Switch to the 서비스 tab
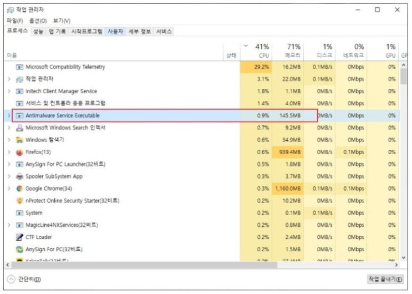This screenshot has width=412, height=294. click(164, 32)
